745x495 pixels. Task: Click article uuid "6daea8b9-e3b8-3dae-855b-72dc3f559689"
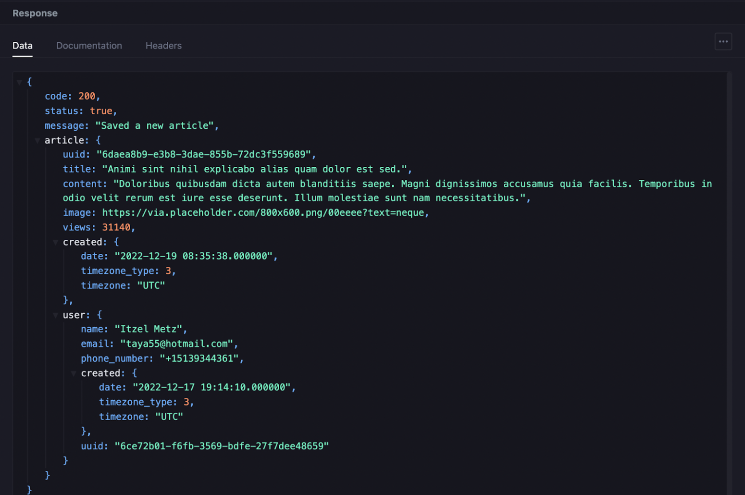point(204,154)
